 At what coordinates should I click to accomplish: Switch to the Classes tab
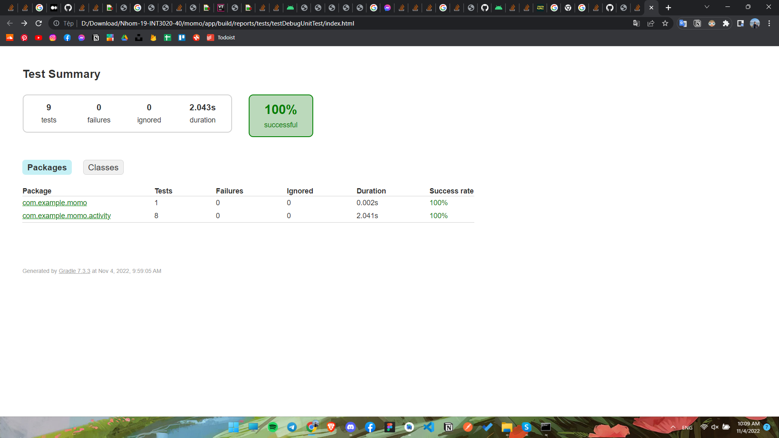(103, 167)
